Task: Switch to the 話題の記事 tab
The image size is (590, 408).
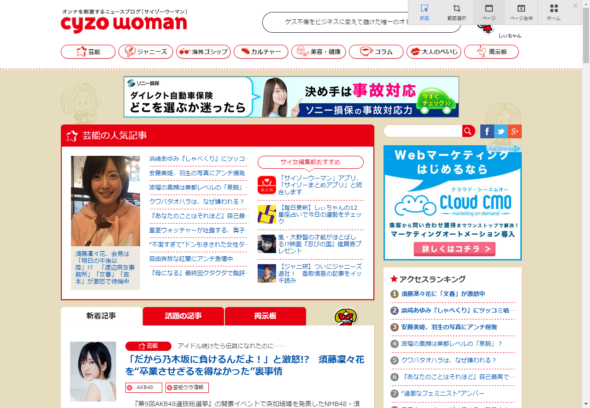Action: tap(183, 316)
